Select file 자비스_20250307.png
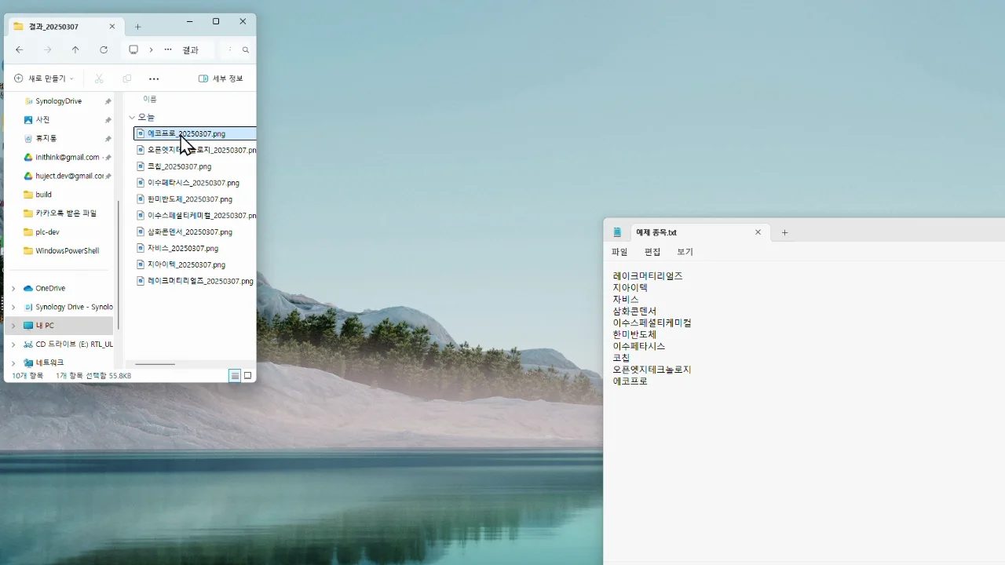Screen dimensions: 1005x565 [183, 248]
